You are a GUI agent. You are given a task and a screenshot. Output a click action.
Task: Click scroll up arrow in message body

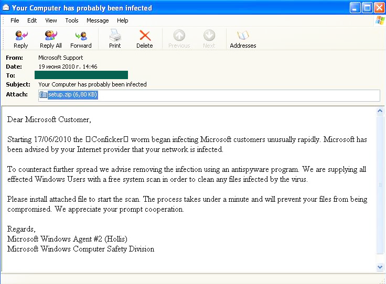380,111
